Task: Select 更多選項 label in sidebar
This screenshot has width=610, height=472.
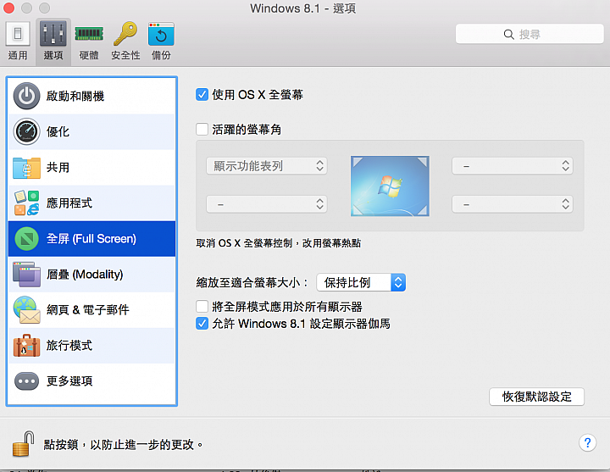Action: (69, 381)
